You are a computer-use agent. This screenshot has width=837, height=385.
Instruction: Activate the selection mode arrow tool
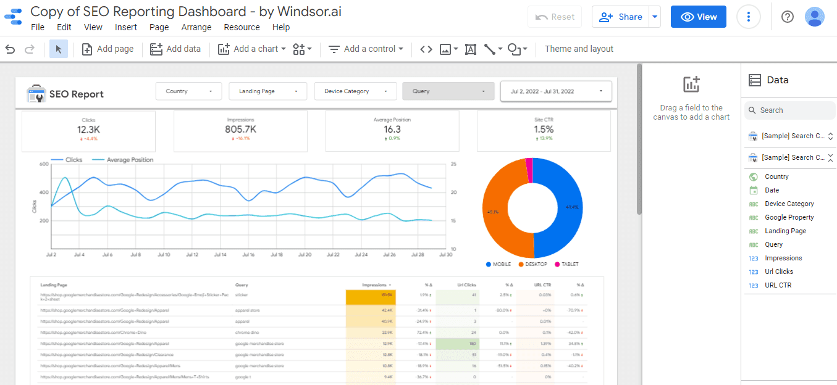click(59, 49)
